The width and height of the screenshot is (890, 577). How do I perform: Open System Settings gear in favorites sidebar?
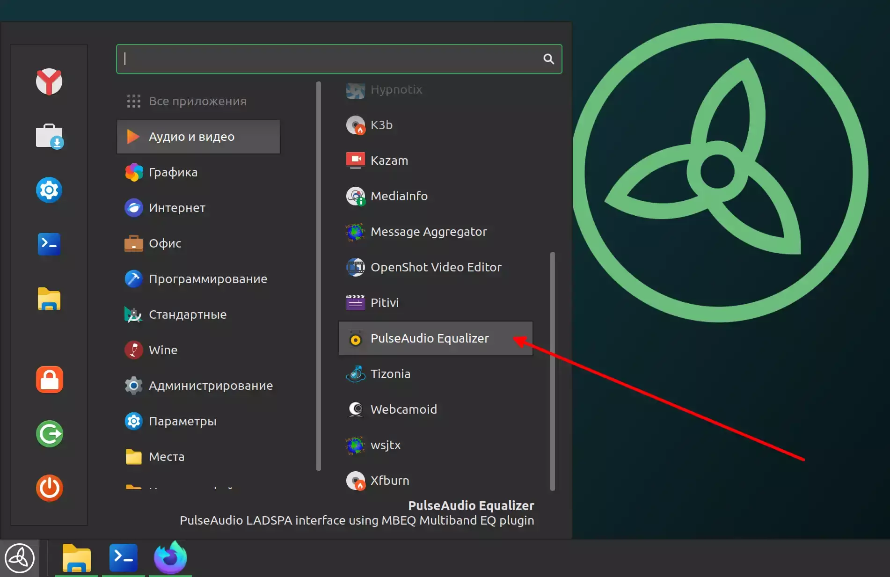pyautogui.click(x=49, y=190)
